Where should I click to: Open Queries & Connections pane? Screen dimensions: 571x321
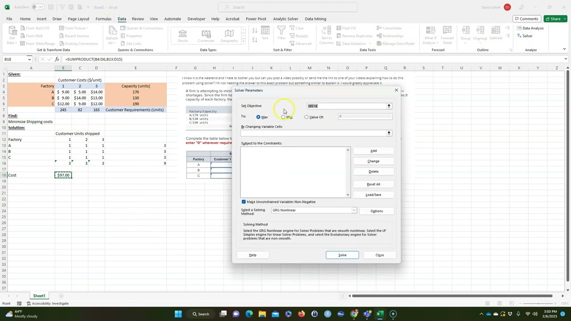click(x=142, y=28)
